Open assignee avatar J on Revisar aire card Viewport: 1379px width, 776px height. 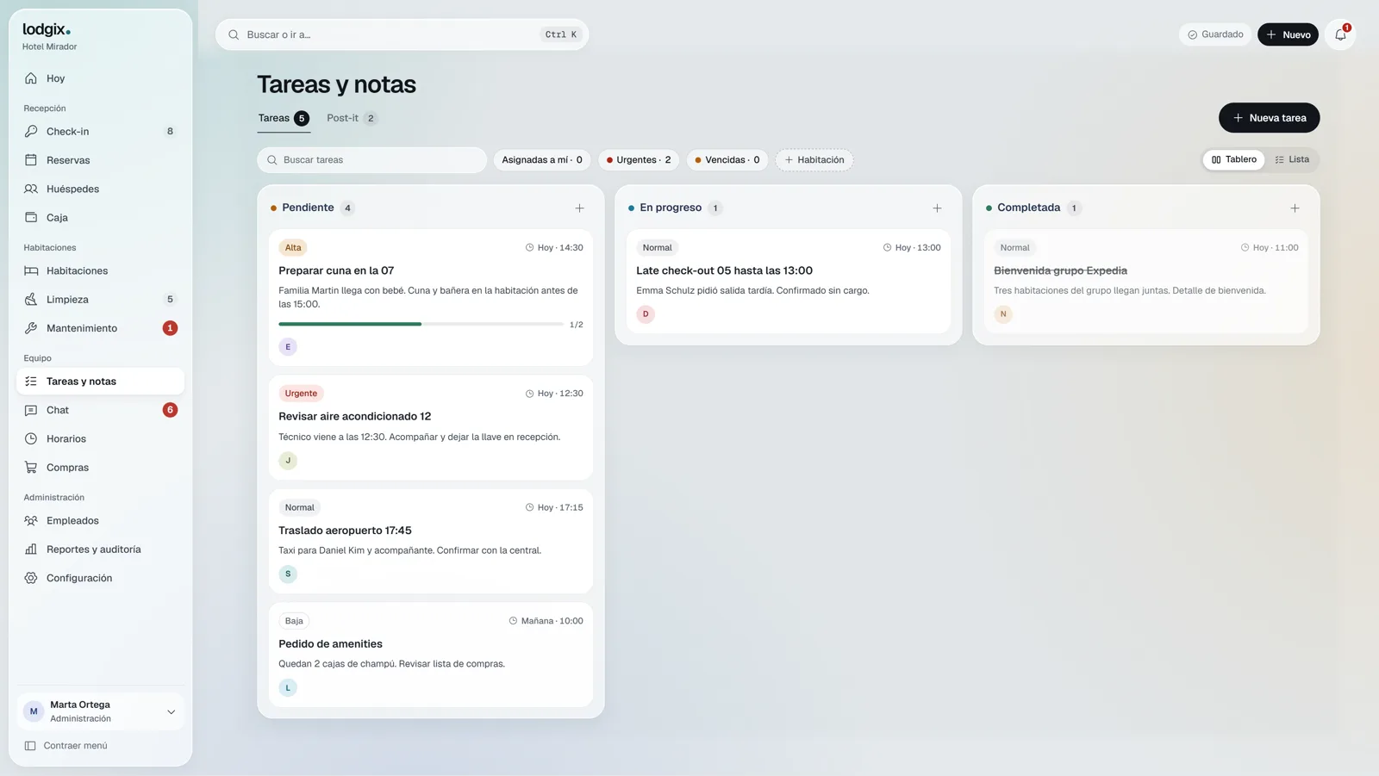pyautogui.click(x=288, y=460)
